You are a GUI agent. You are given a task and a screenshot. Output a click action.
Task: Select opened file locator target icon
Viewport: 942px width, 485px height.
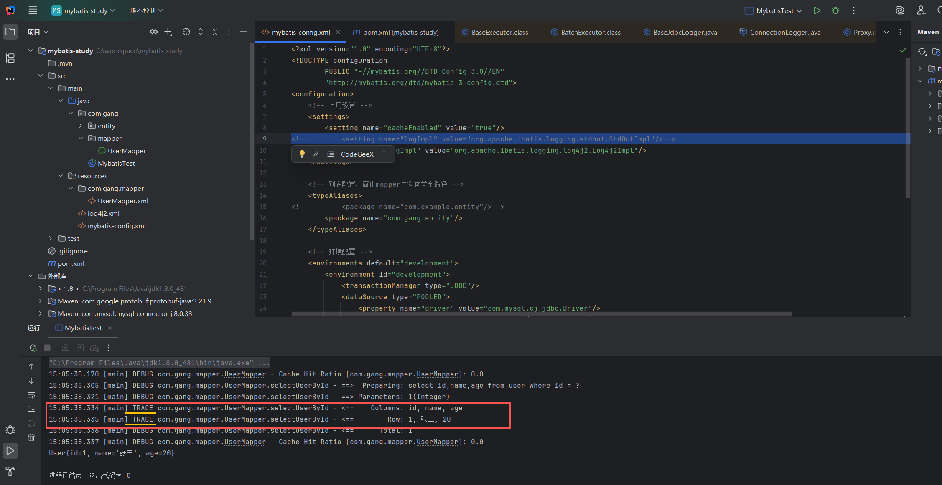186,32
